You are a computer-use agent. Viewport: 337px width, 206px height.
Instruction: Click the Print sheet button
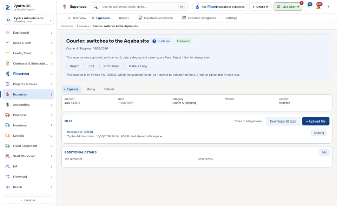(x=111, y=66)
